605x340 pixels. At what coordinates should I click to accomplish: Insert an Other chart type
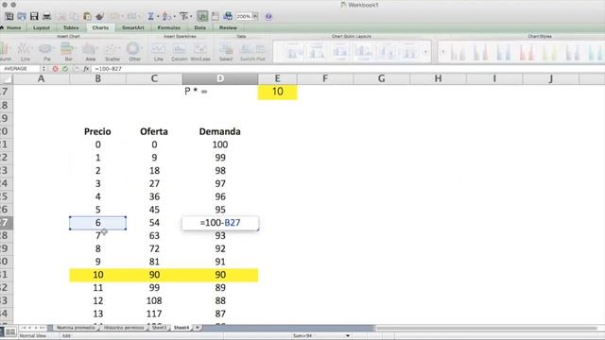(134, 52)
